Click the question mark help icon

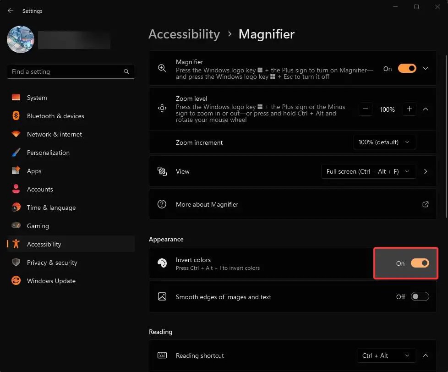[x=162, y=204]
